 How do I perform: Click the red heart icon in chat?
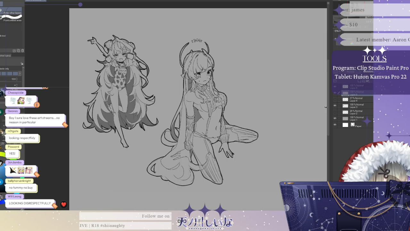(64, 204)
